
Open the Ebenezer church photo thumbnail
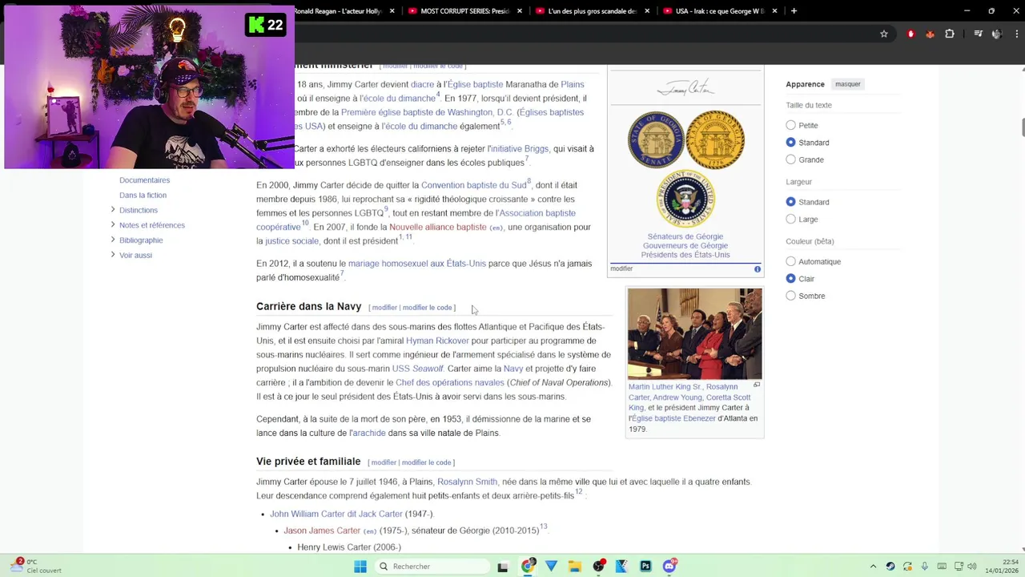click(695, 333)
